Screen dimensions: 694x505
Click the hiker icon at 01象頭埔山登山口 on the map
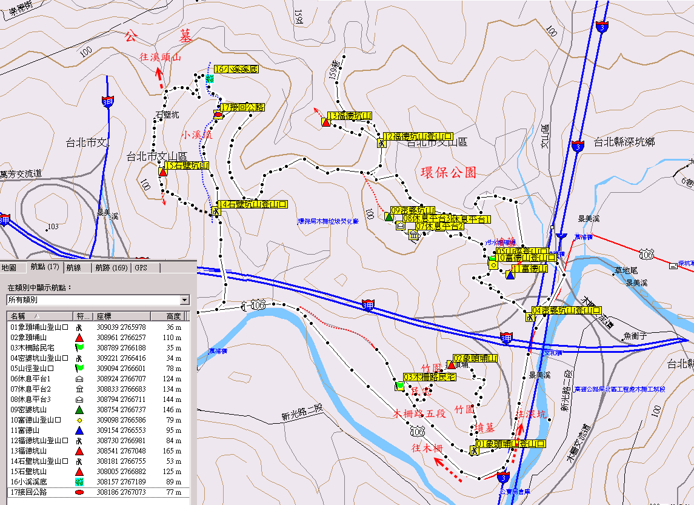tap(473, 450)
